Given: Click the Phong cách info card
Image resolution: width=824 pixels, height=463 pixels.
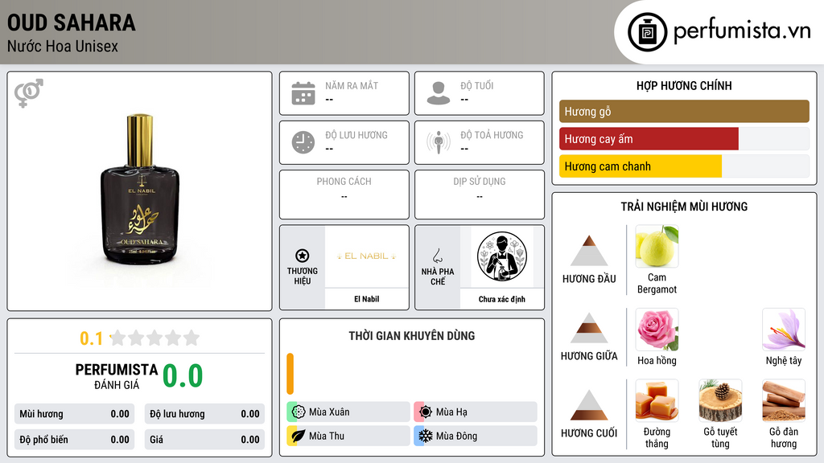Looking at the screenshot, I should click(344, 195).
